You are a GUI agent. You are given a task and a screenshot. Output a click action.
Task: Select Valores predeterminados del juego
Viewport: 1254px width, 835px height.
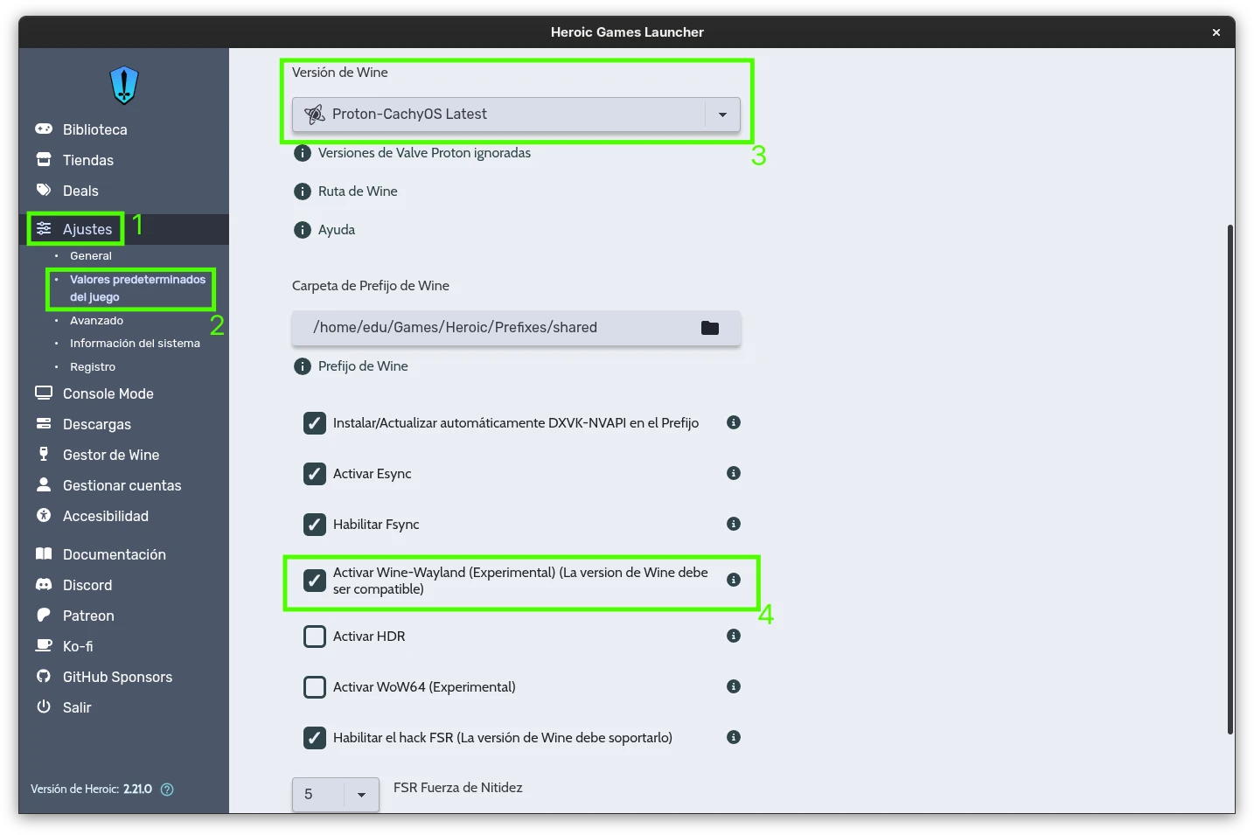coord(137,289)
